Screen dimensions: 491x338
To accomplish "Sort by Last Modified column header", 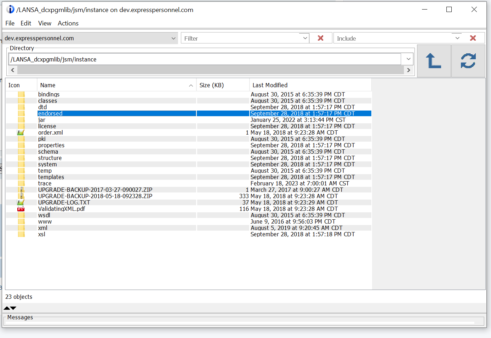I will click(270, 85).
